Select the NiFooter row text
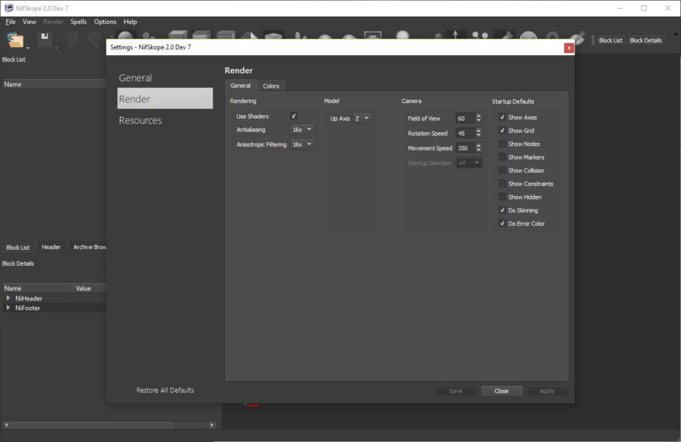681x442 pixels. (x=28, y=308)
